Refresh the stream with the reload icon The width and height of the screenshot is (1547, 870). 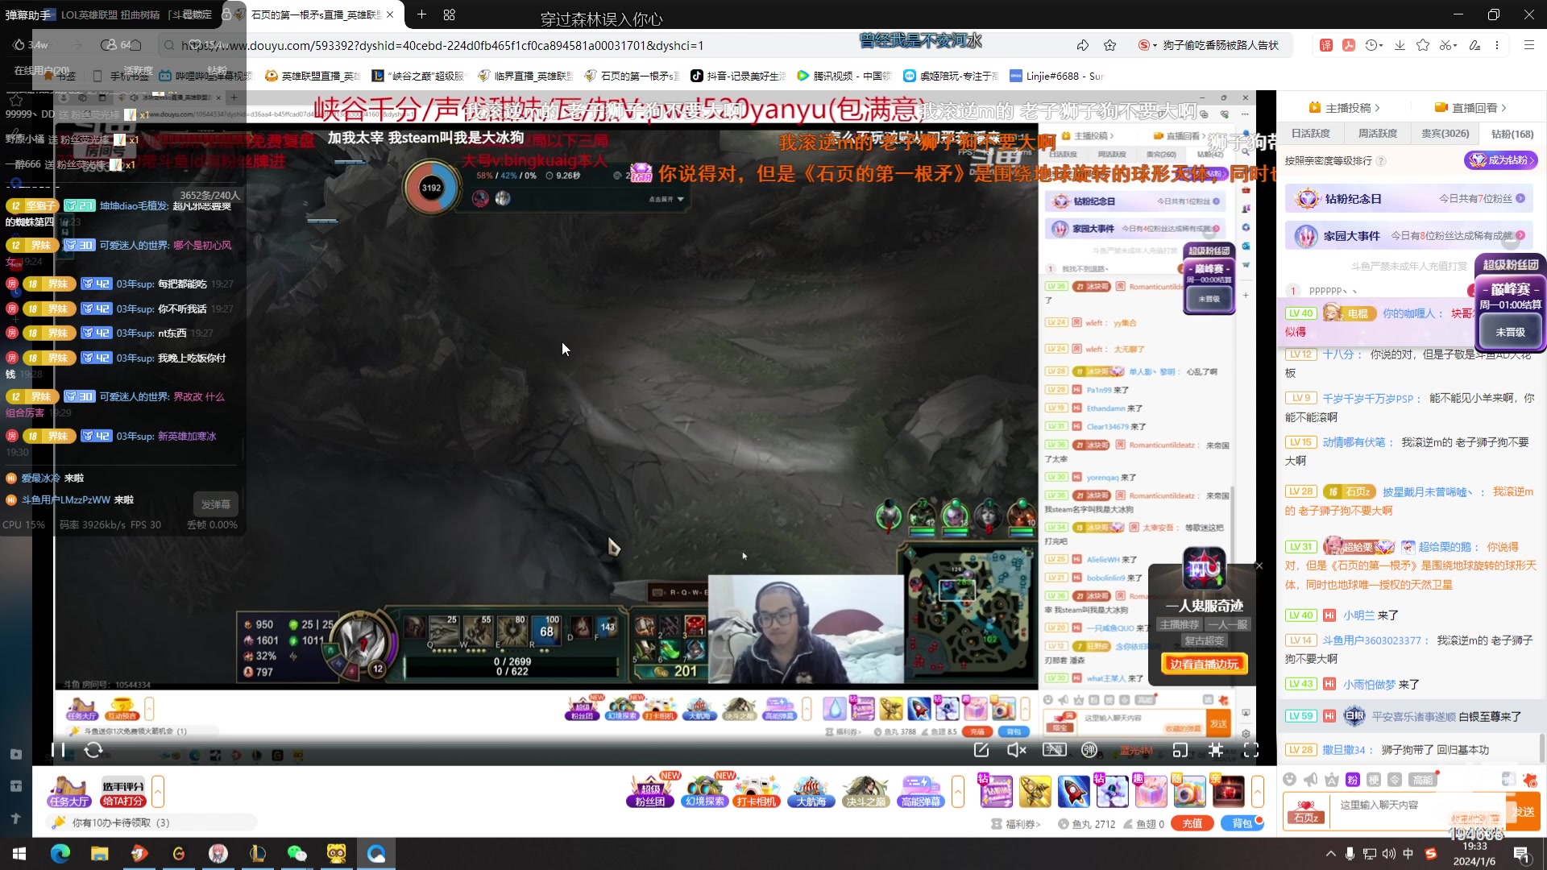93,750
